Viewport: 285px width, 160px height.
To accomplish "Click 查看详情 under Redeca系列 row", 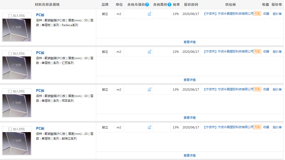I will [190, 42].
